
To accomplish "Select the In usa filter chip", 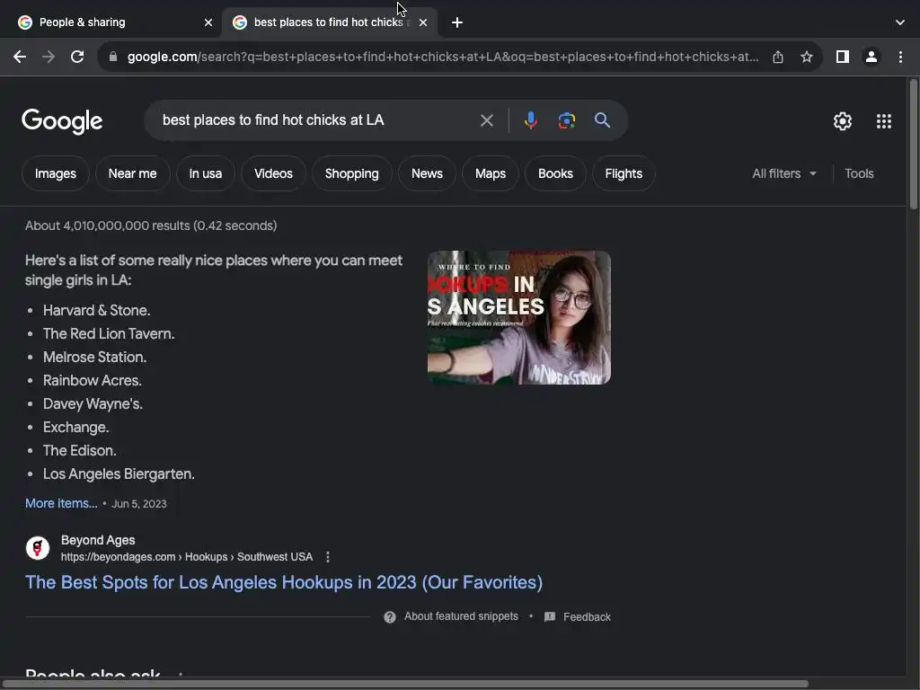I will click(x=206, y=173).
